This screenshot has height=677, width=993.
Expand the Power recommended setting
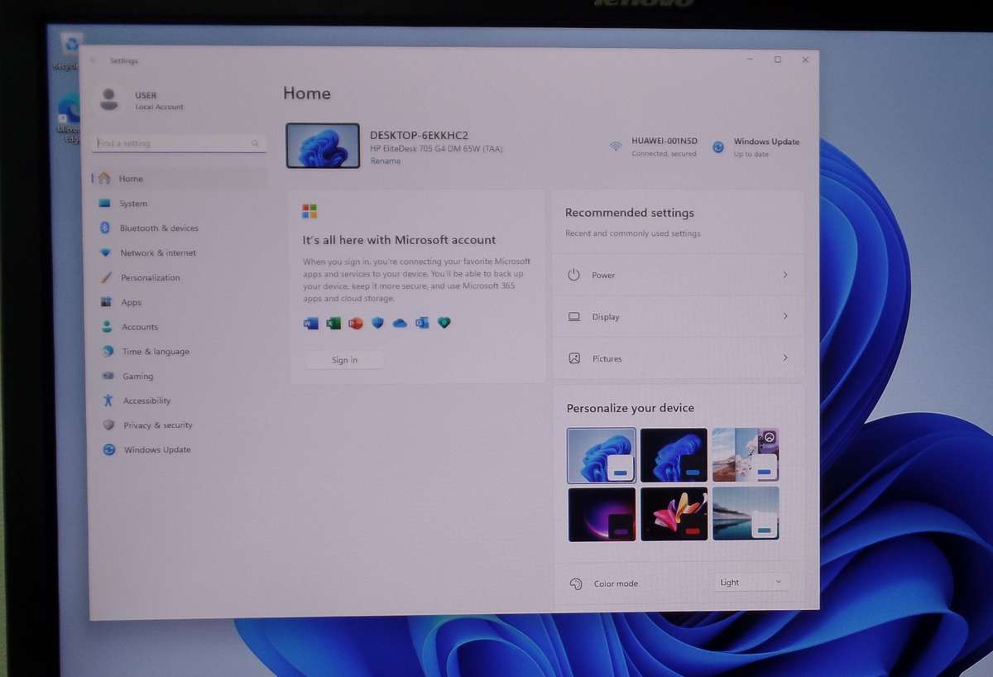click(784, 275)
